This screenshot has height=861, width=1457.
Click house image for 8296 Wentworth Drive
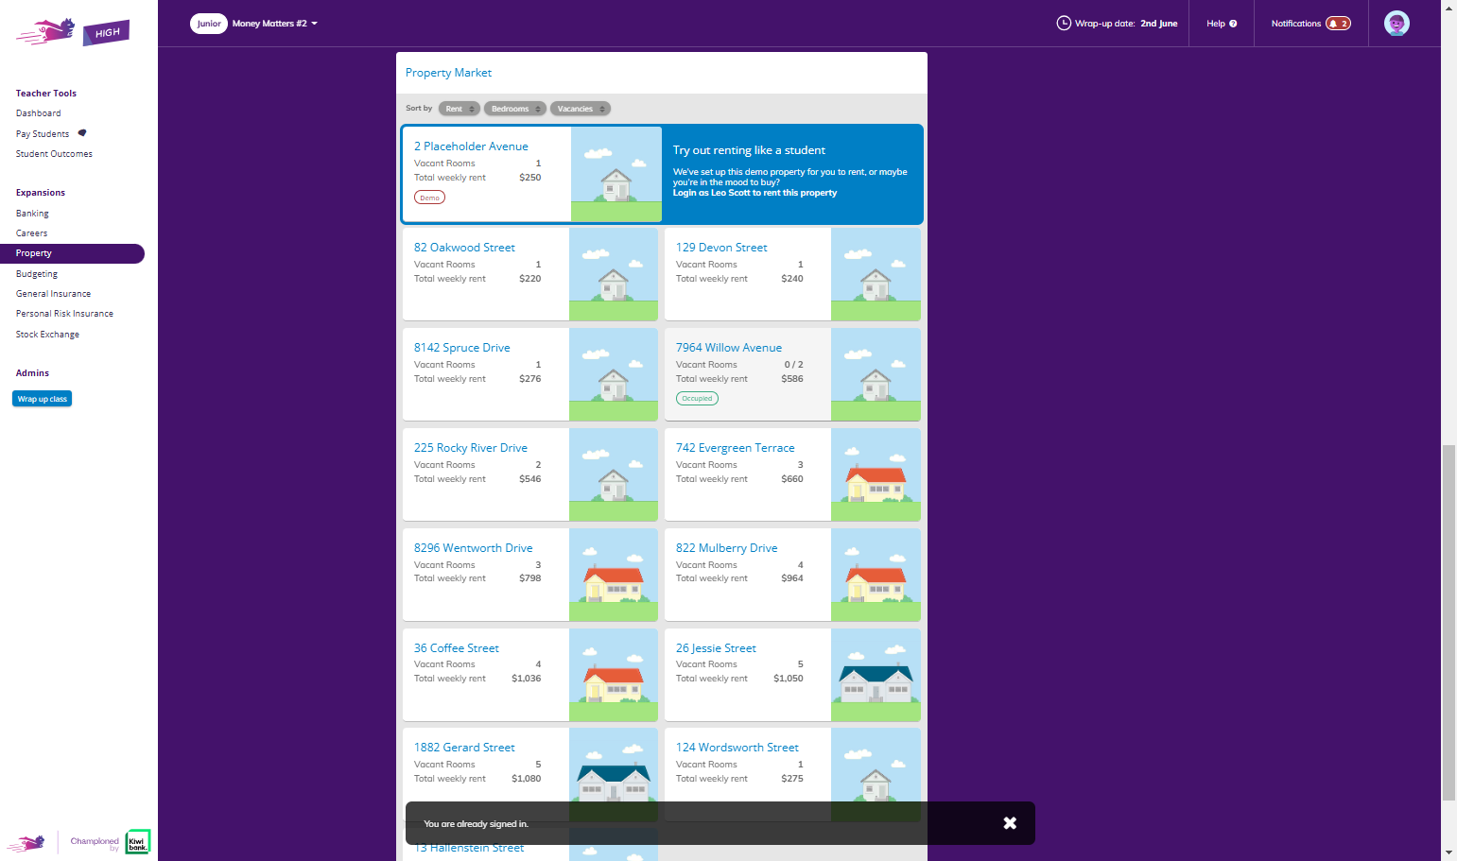point(614,575)
